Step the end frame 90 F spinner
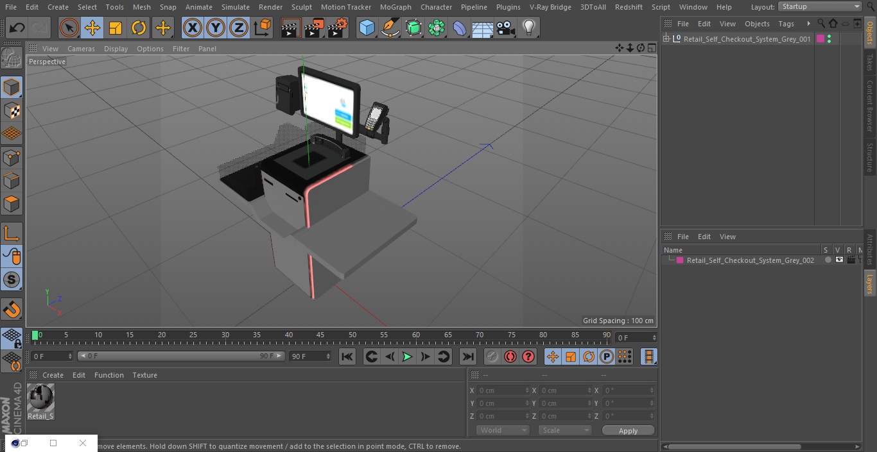Viewport: 877px width, 452px height. (329, 356)
